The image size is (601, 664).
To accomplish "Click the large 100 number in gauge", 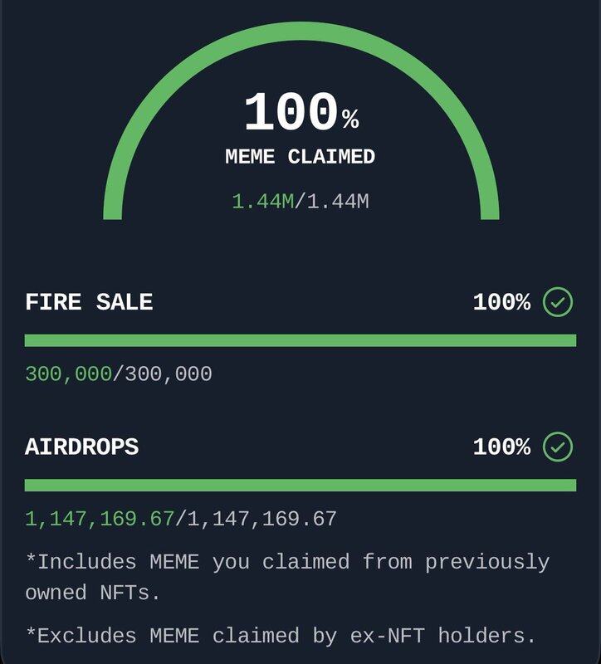I will pyautogui.click(x=291, y=114).
